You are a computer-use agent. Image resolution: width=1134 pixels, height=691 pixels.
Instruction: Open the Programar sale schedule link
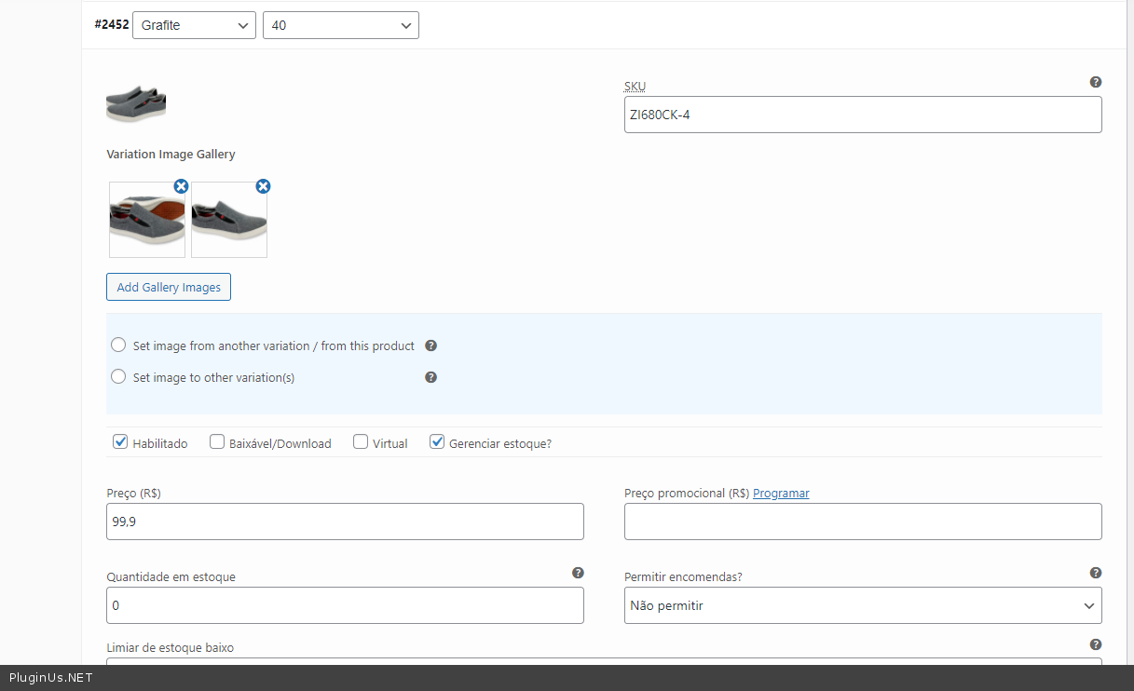tap(781, 494)
